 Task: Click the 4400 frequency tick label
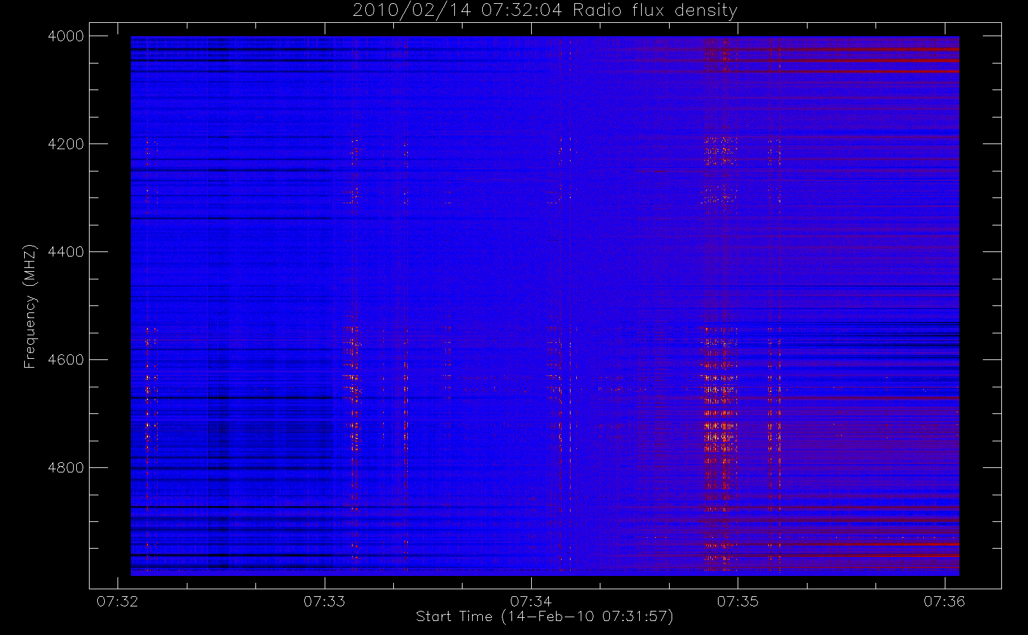tap(66, 252)
